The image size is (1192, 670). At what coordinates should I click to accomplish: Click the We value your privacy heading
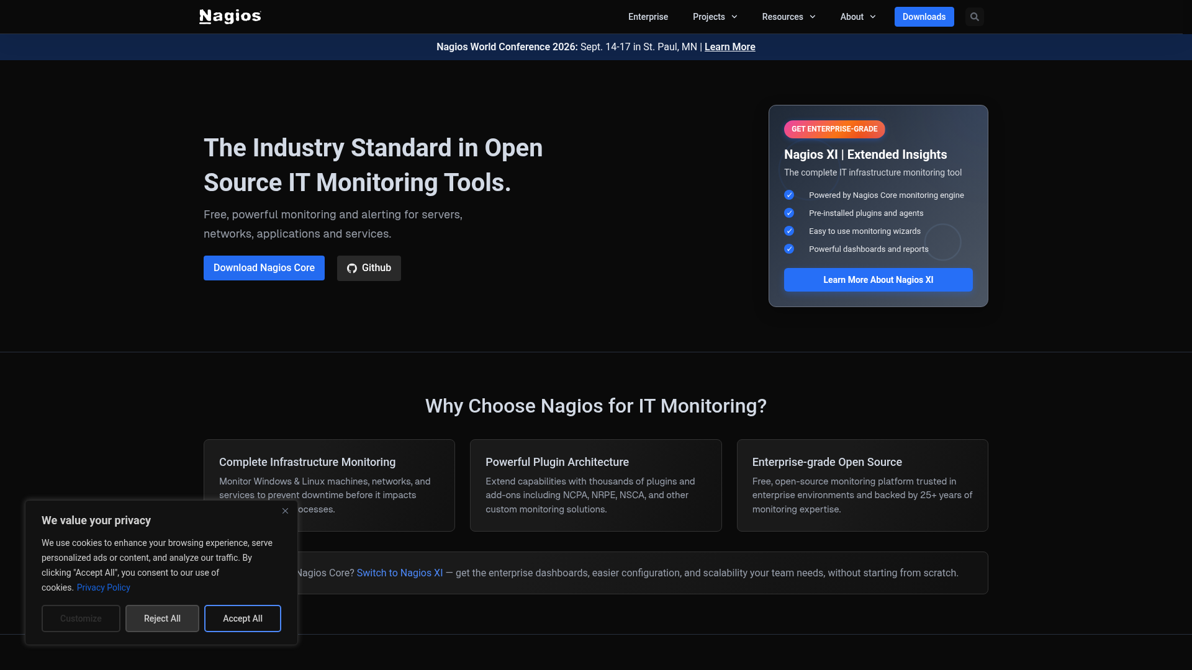[x=96, y=520]
